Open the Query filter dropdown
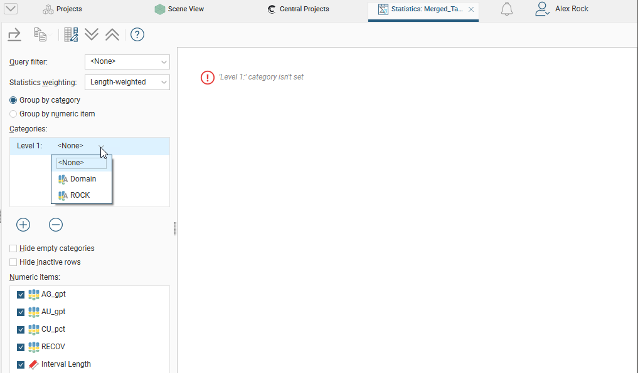 [x=127, y=62]
